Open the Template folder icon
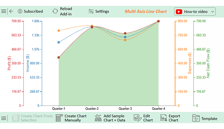 [196, 118]
